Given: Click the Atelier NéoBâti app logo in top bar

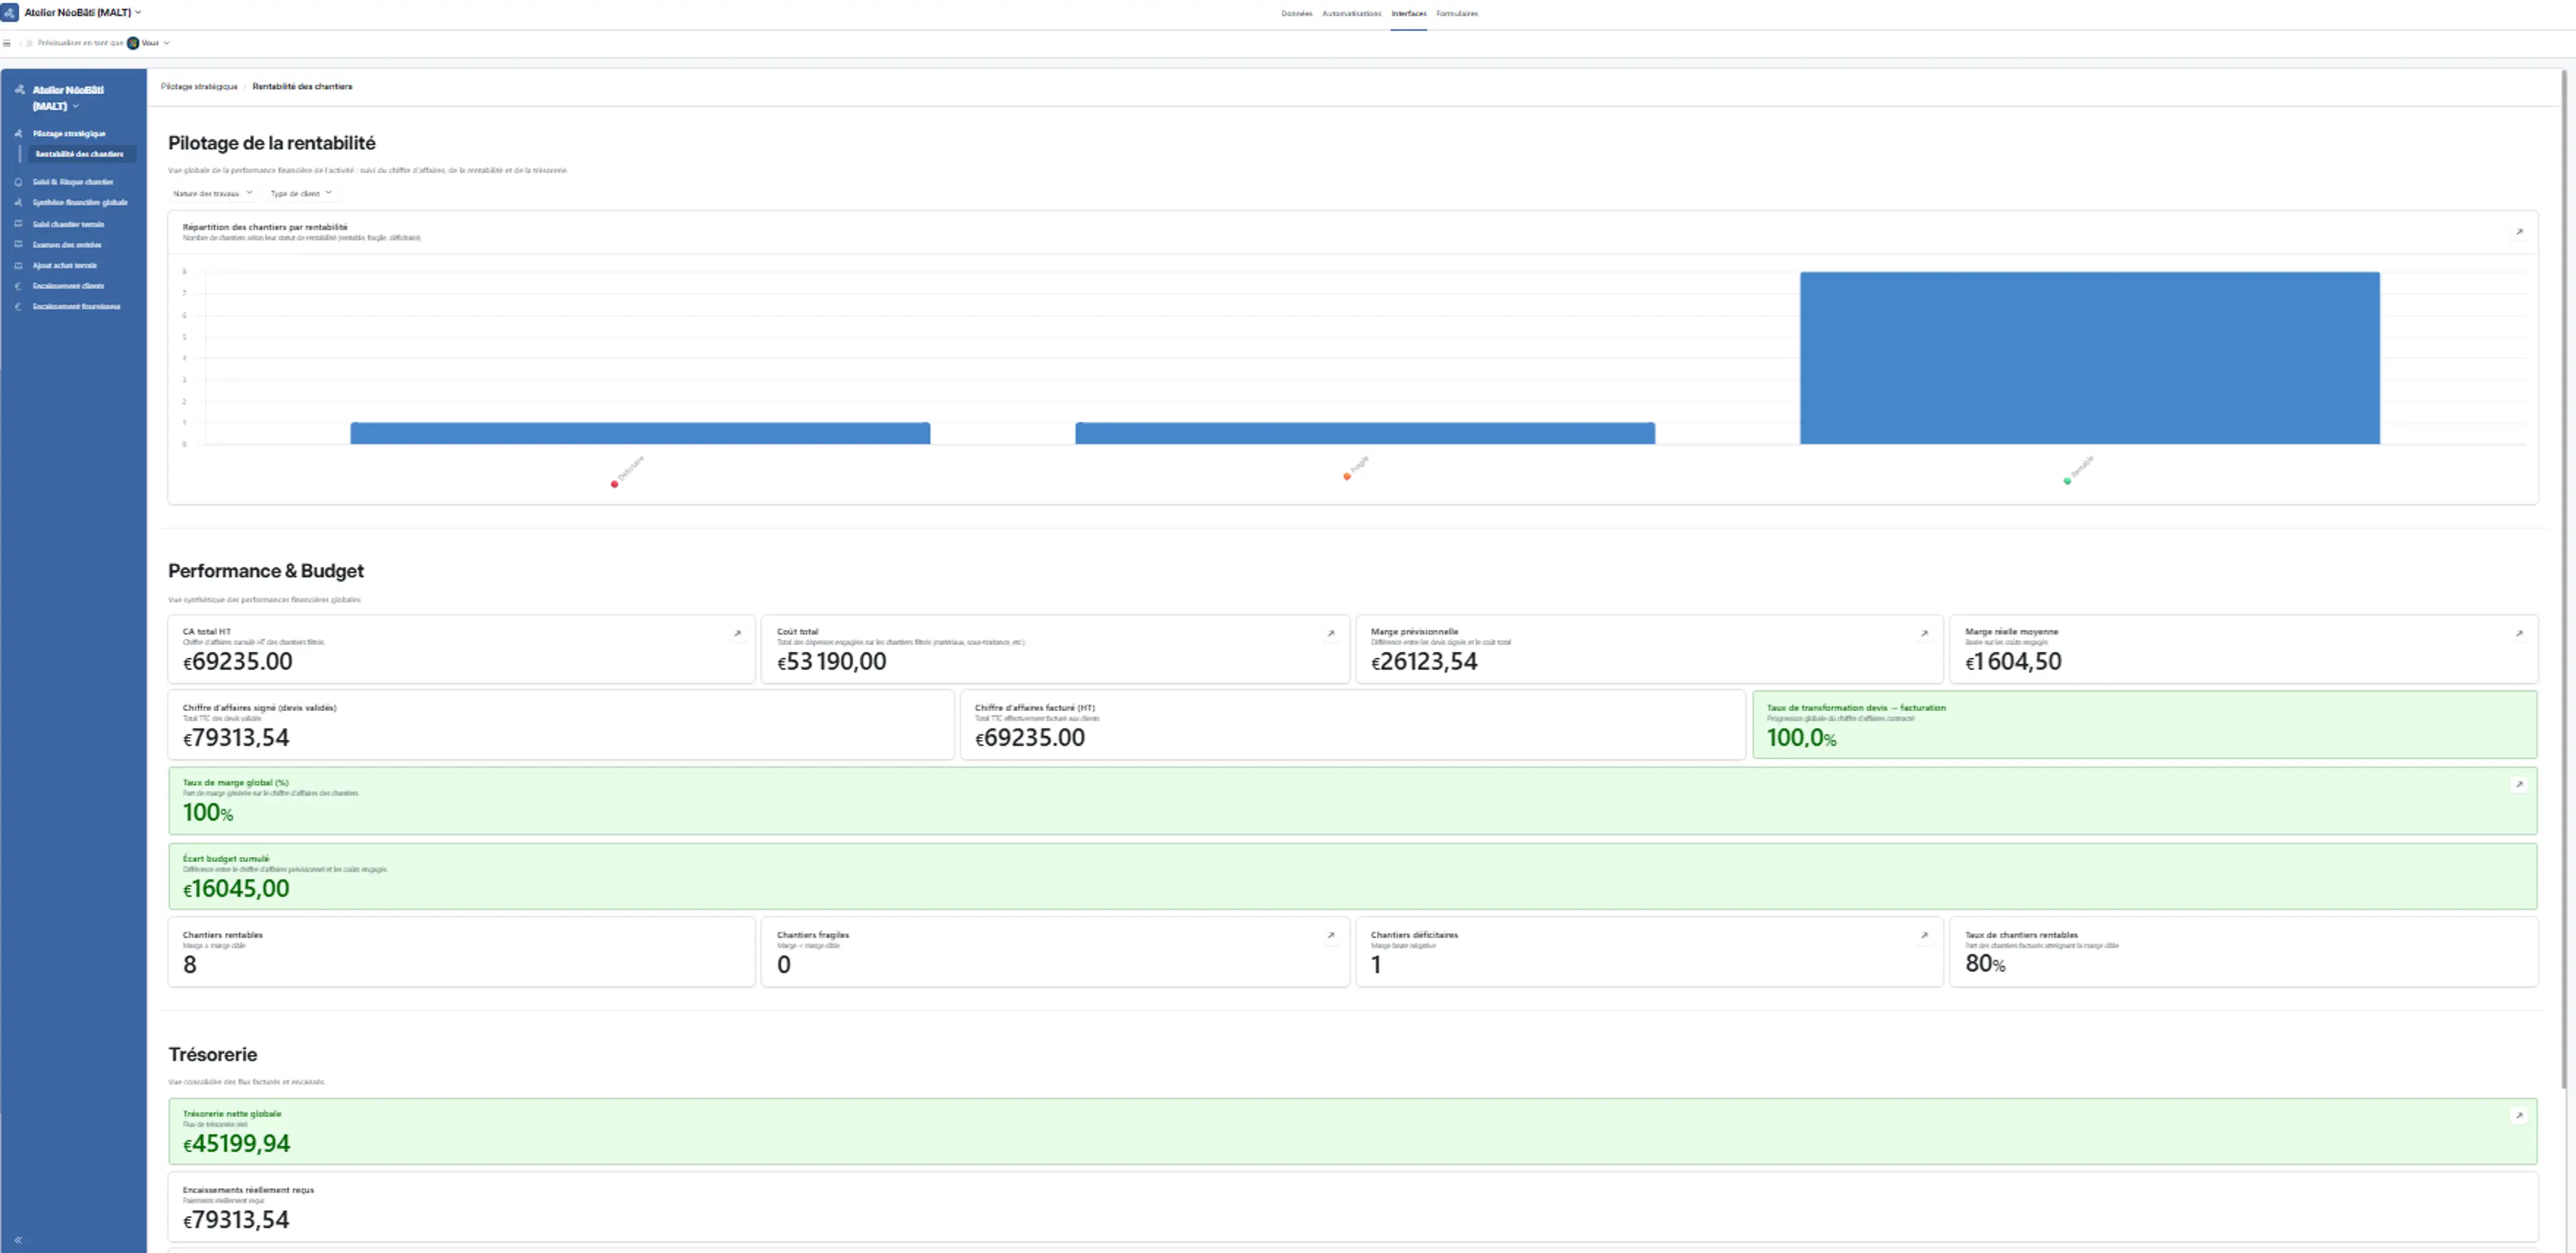Looking at the screenshot, I should [10, 12].
